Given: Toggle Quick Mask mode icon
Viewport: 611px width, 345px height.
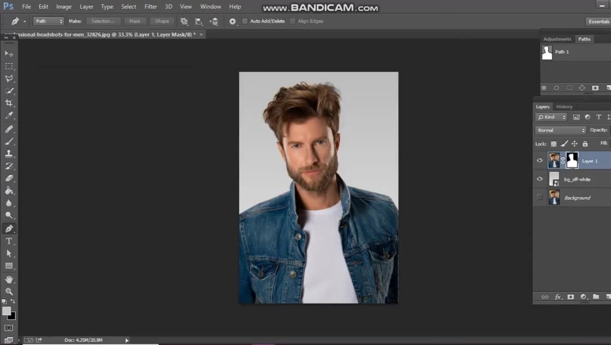Looking at the screenshot, I should click(x=9, y=328).
